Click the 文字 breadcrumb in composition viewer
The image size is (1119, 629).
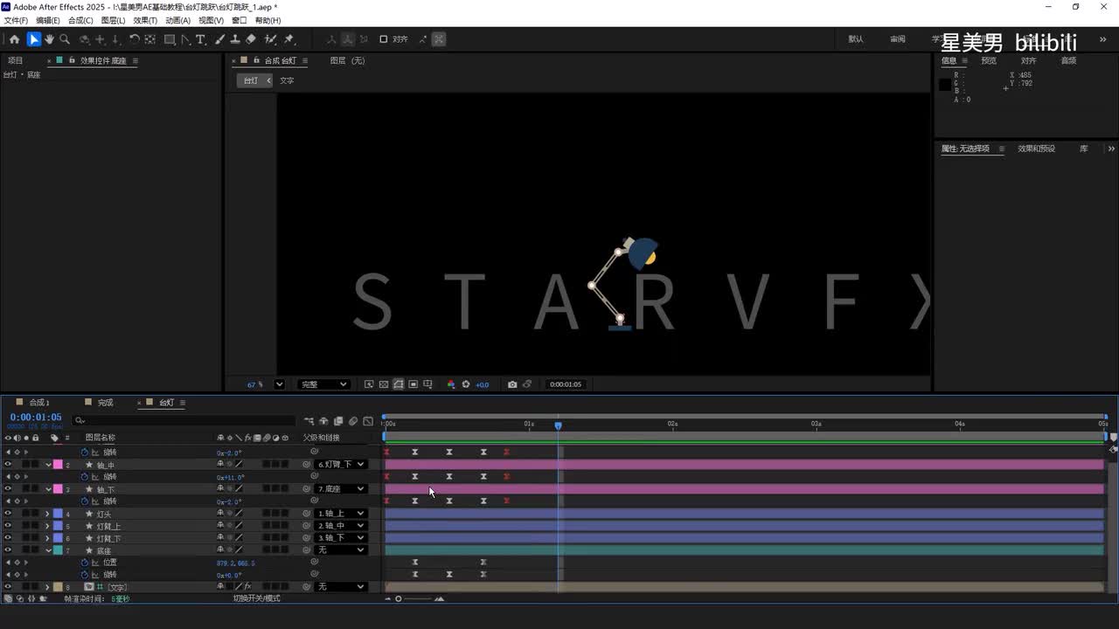pos(287,80)
